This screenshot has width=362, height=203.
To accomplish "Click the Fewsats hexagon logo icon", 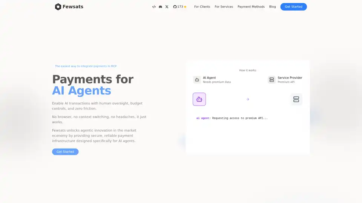I will click(58, 7).
